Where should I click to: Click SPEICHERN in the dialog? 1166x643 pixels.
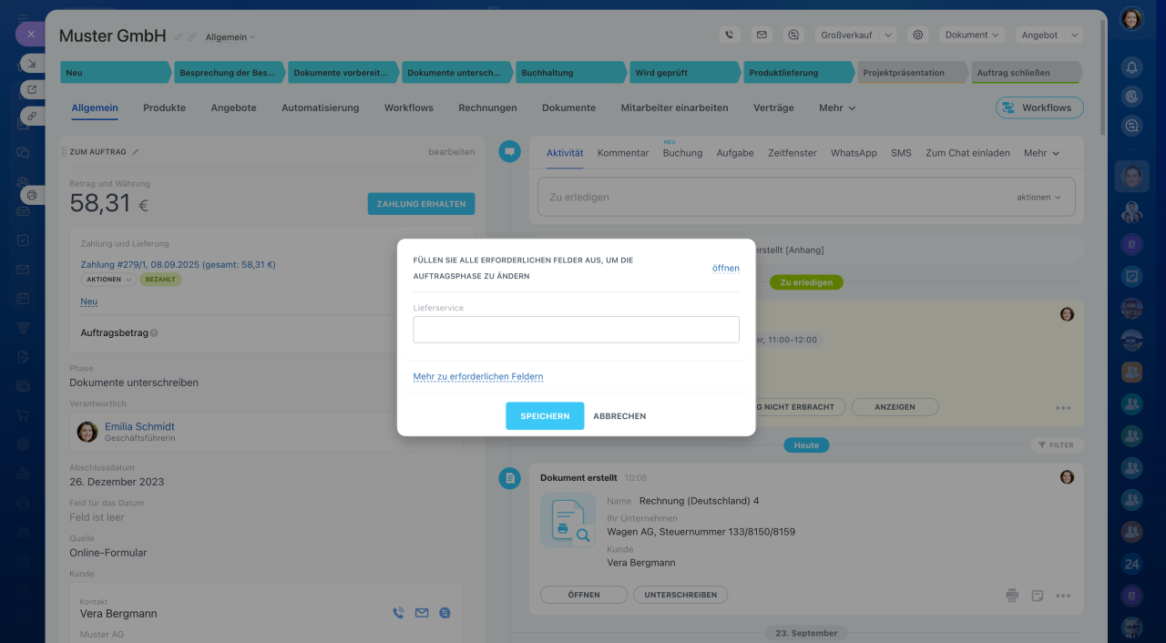click(x=545, y=416)
